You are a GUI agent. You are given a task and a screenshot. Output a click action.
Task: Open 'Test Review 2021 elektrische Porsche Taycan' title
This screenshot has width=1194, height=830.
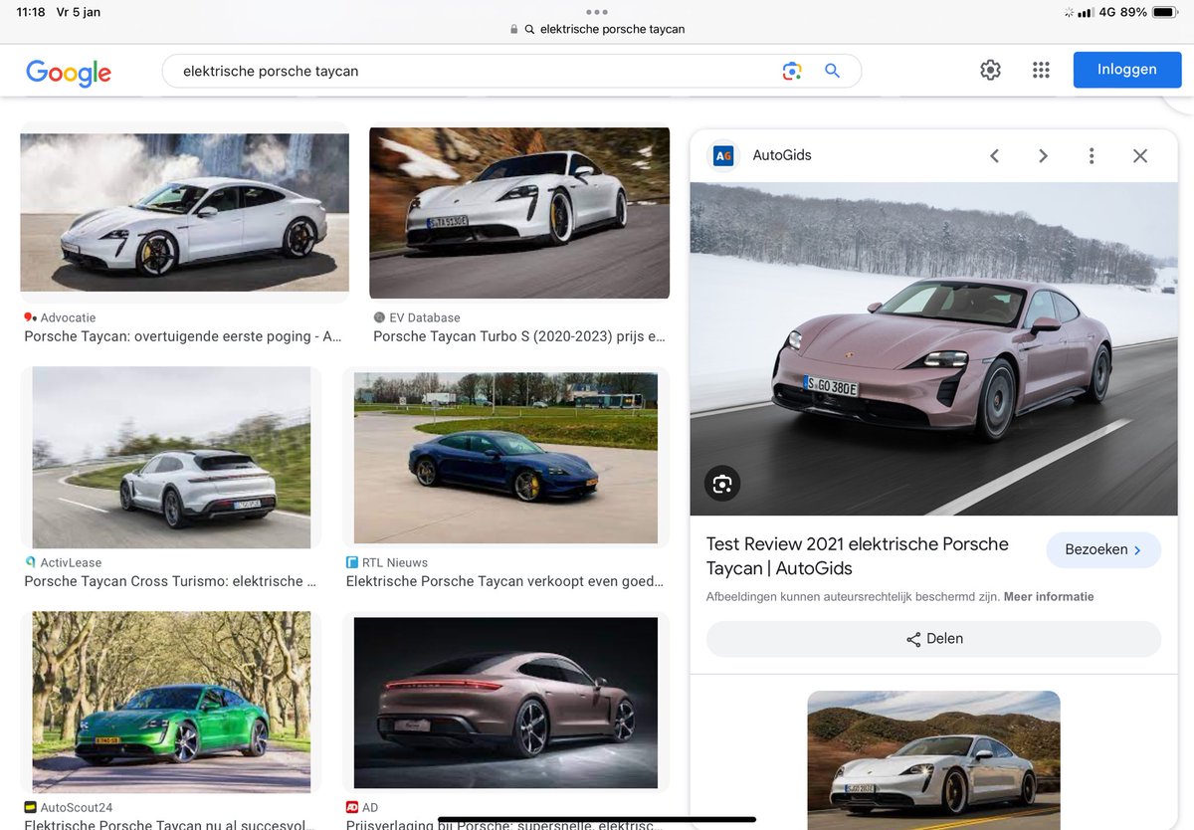click(x=858, y=556)
